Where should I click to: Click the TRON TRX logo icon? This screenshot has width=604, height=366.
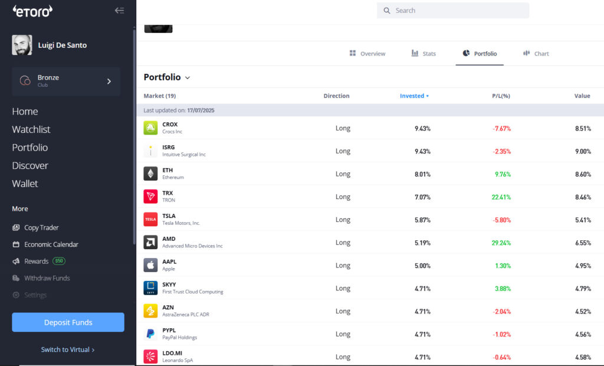click(150, 197)
